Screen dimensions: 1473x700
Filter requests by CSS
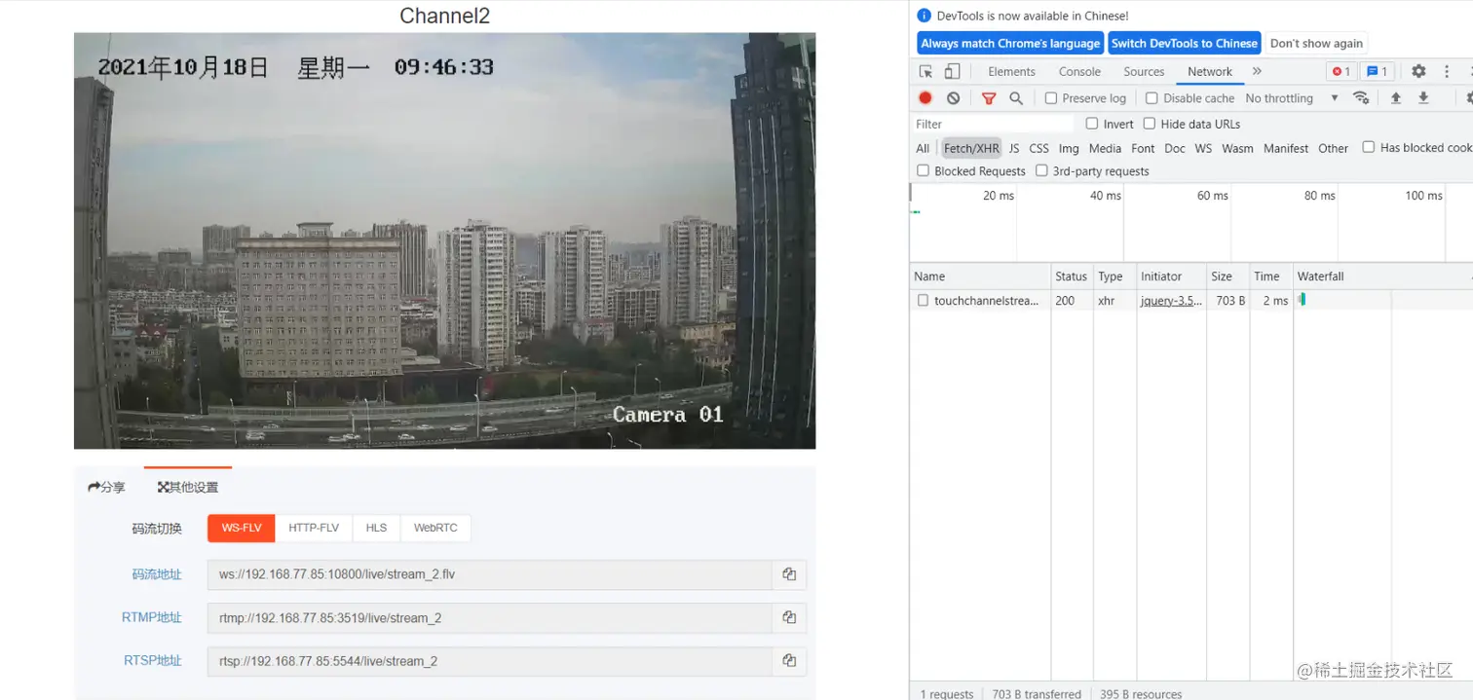1039,148
